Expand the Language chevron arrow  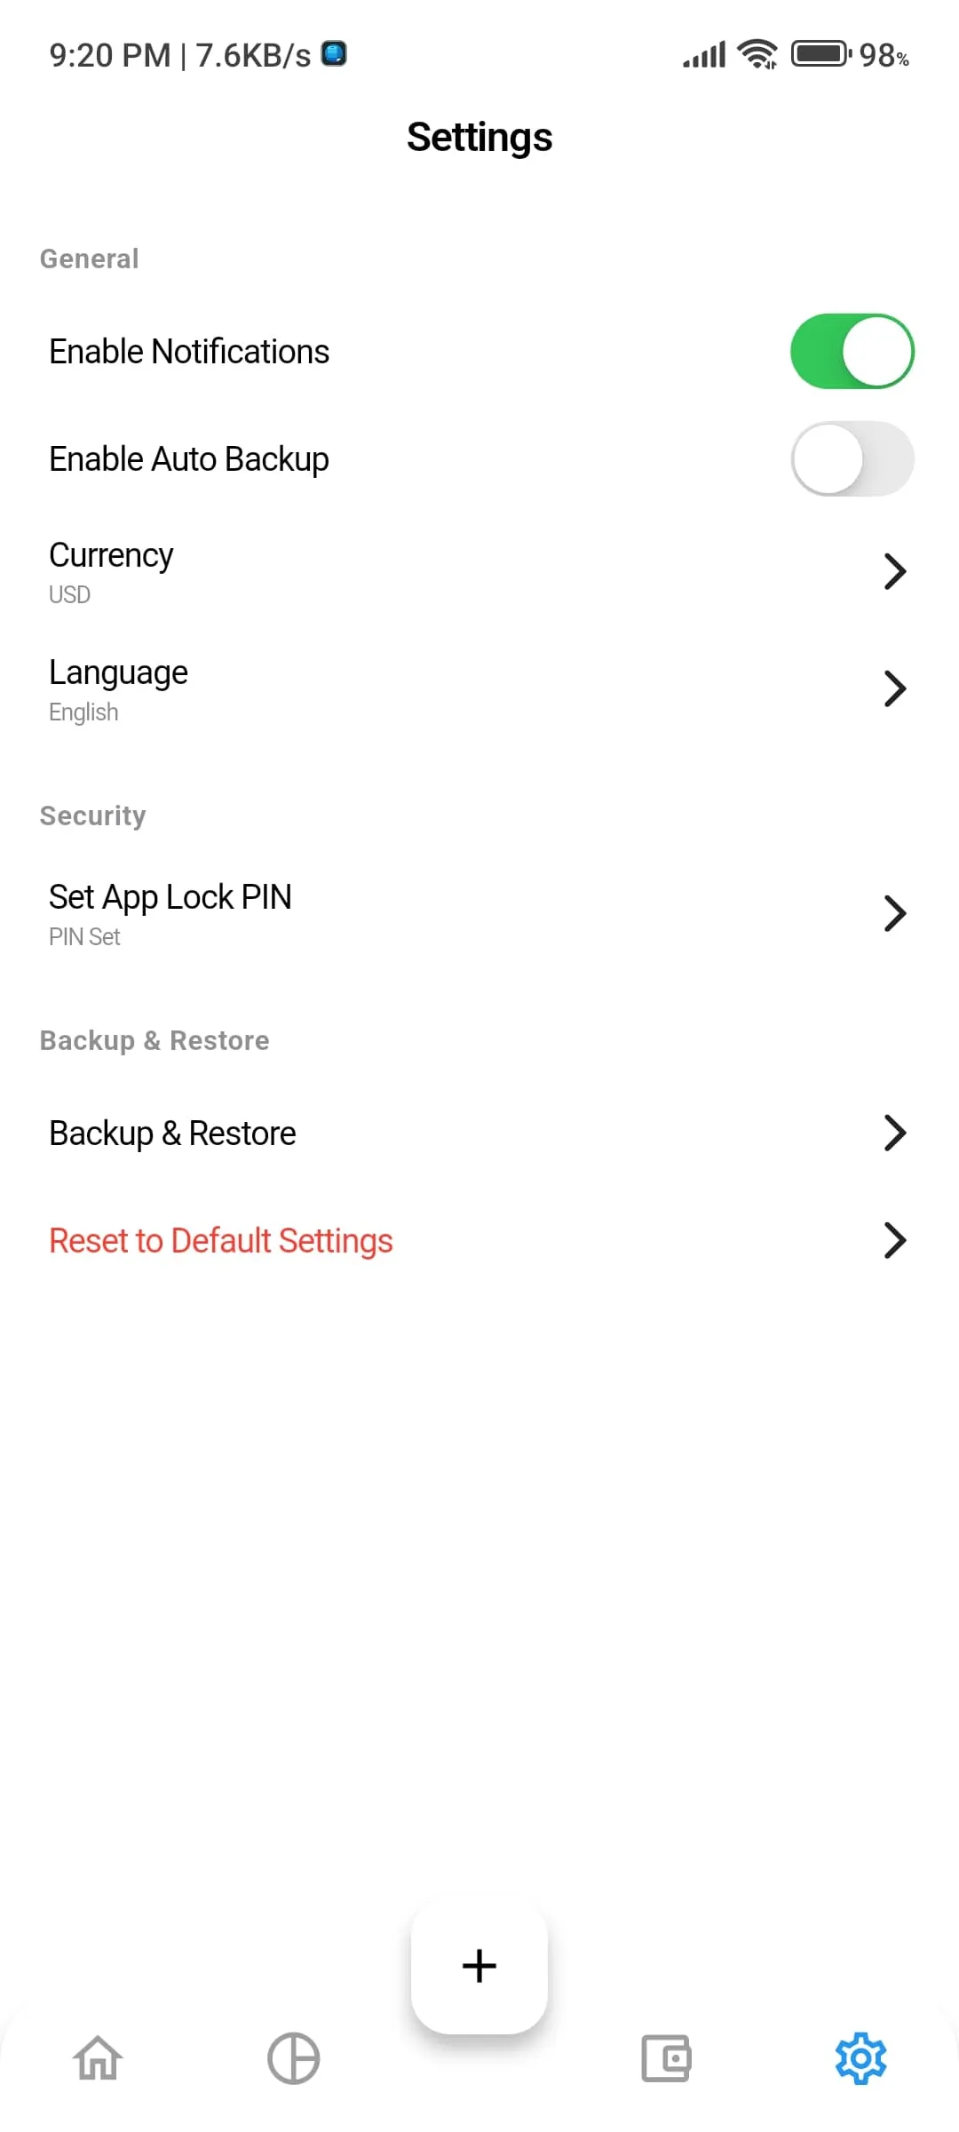point(895,688)
